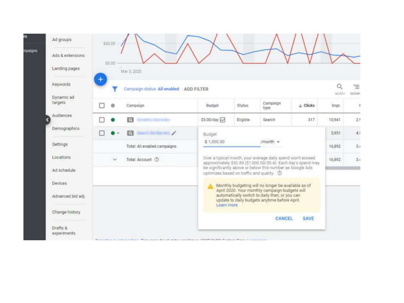Viewport: 404px width, 303px height.
Task: Click the blue filter funnel icon
Action: [x=115, y=89]
